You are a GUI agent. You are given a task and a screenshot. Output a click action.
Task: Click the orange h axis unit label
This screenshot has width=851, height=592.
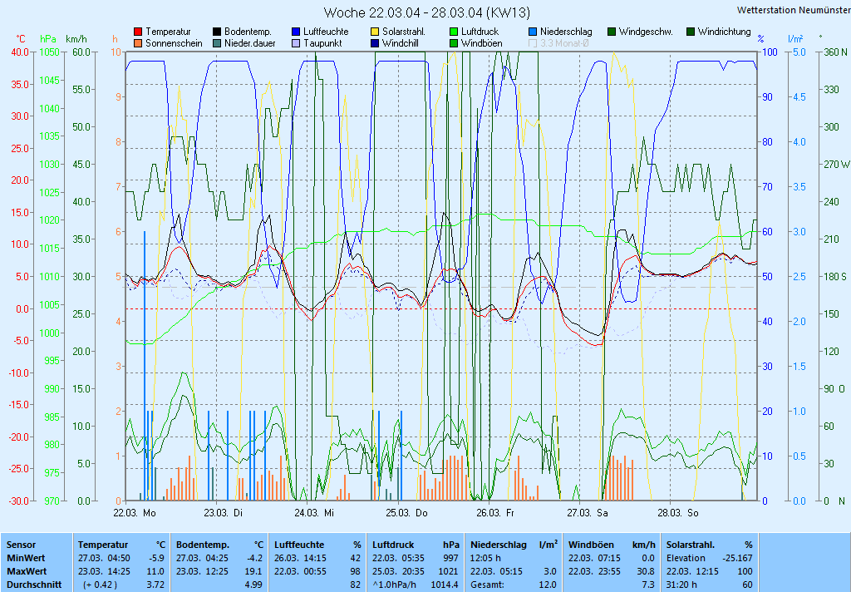[115, 39]
